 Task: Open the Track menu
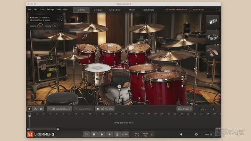42,9
